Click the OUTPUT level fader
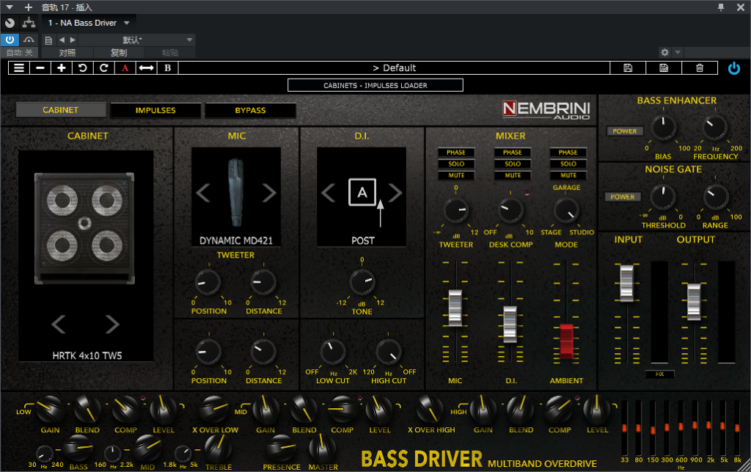 694,302
